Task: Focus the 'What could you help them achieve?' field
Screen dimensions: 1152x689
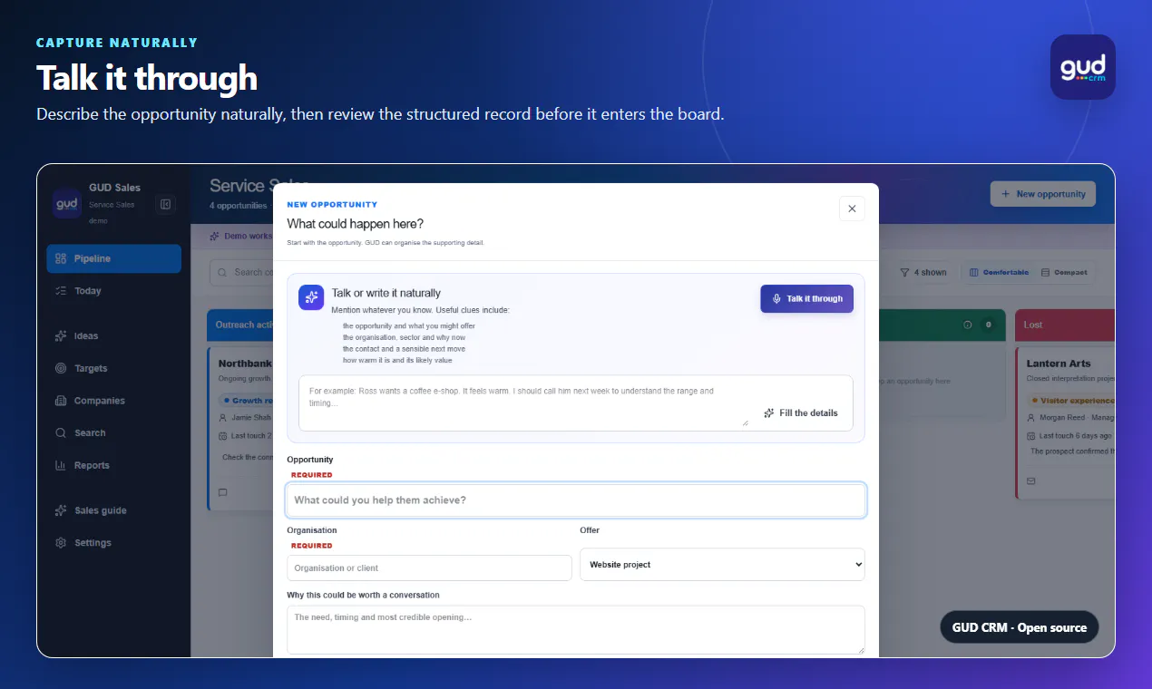Action: [576, 500]
